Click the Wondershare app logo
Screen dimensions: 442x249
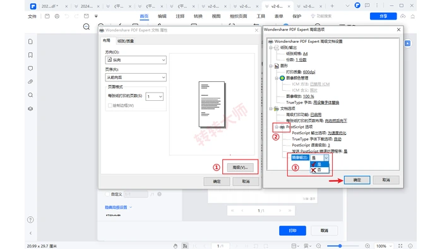[x=33, y=6]
